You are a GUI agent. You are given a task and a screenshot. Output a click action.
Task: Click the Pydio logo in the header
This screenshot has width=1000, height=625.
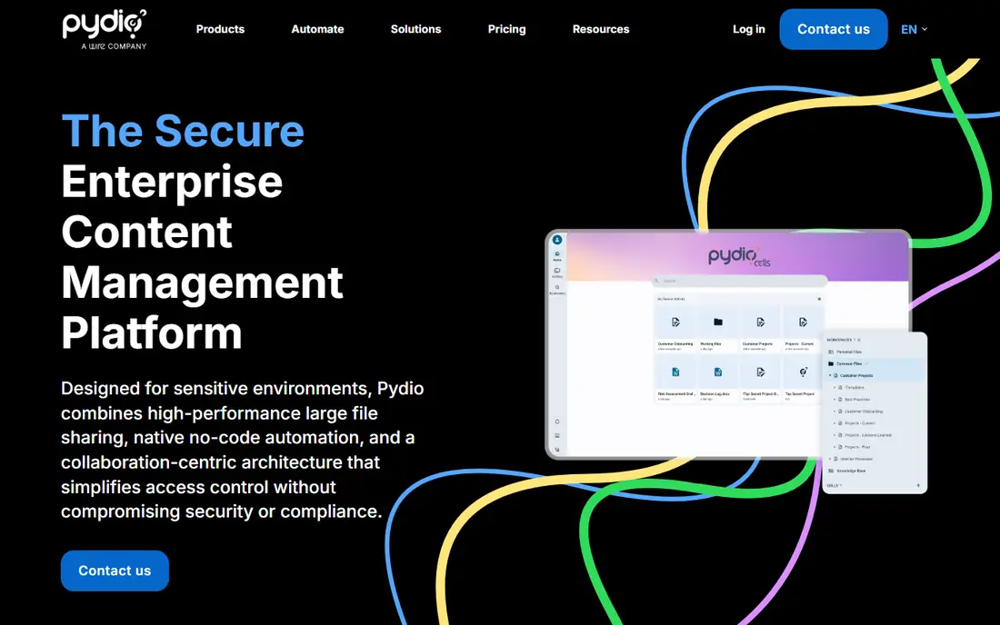coord(105,29)
